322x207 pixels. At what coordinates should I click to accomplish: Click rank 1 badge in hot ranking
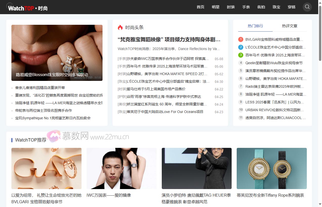pos(241,39)
